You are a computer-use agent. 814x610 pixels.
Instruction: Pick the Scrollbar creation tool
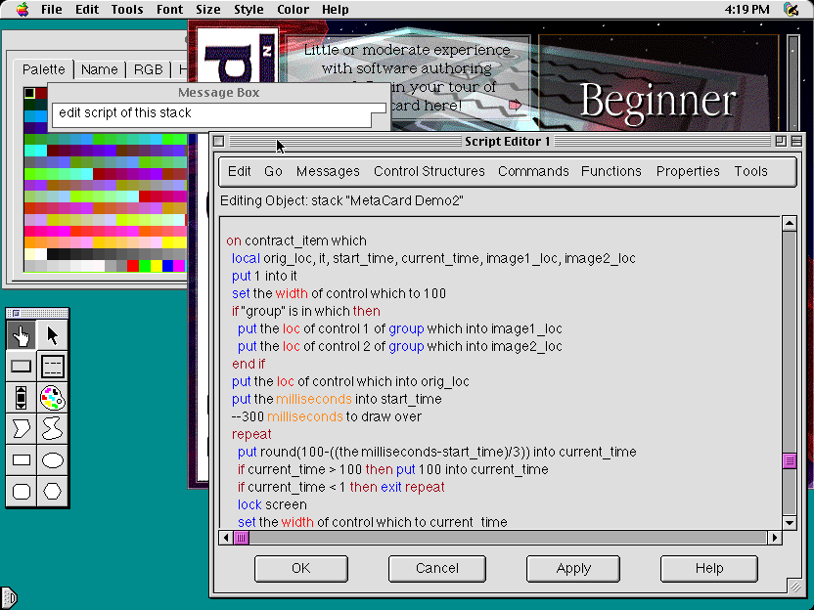(22, 397)
